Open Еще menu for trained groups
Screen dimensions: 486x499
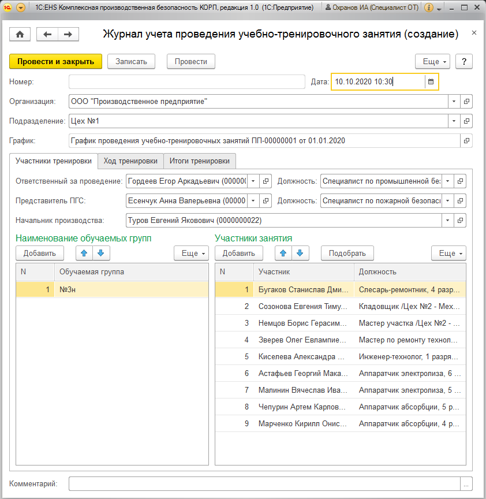click(x=192, y=254)
